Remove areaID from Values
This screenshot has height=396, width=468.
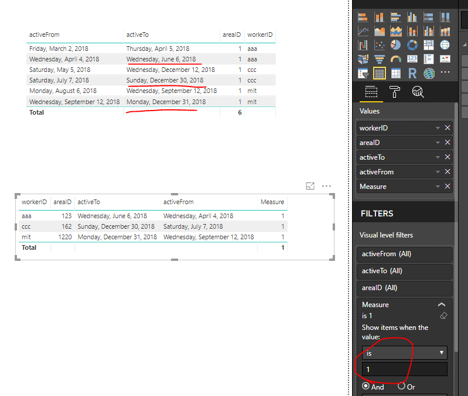tap(447, 142)
